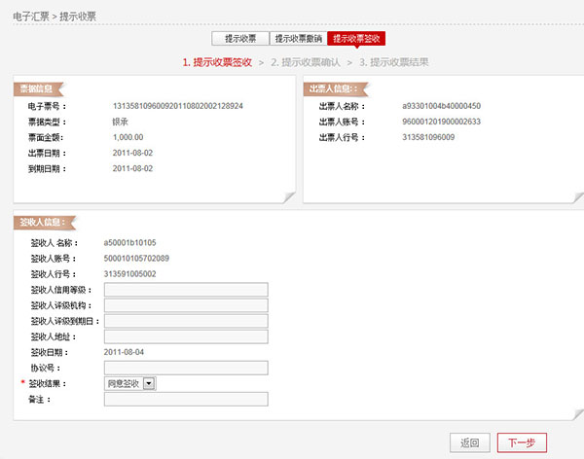This screenshot has width=584, height=459.
Task: Click step 3. 提示收票结果
Action: click(393, 62)
